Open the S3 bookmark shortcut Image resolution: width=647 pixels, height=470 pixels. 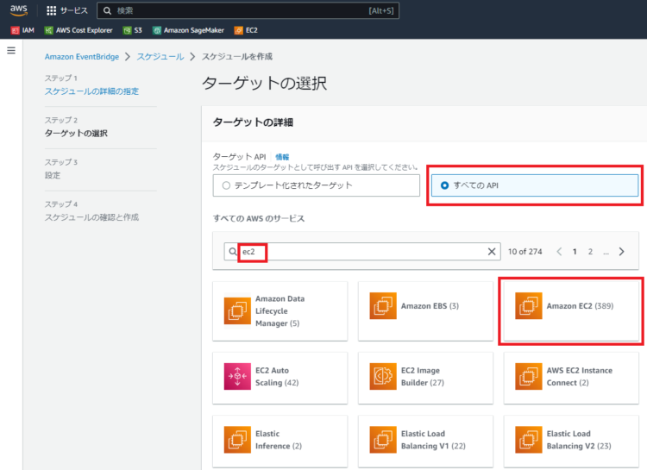pos(133,30)
